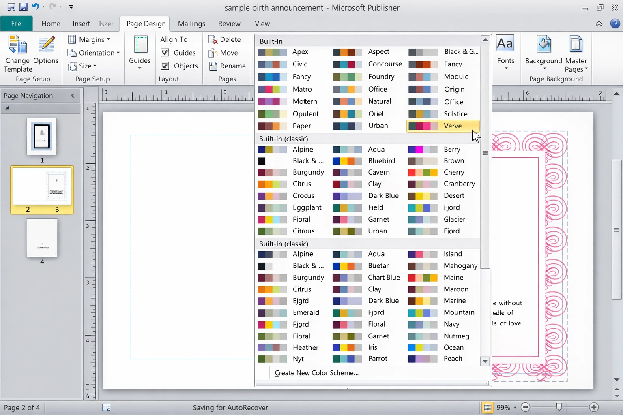Screen dimensions: 623x415
Task: Click the Undo icon
Action: pos(37,6)
